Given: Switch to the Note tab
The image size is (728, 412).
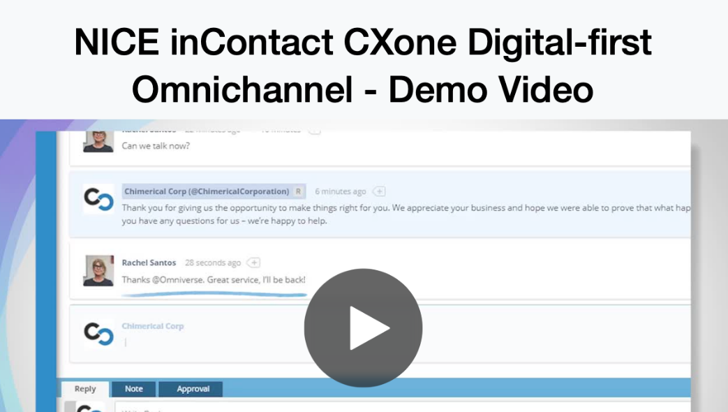Looking at the screenshot, I should pyautogui.click(x=133, y=389).
